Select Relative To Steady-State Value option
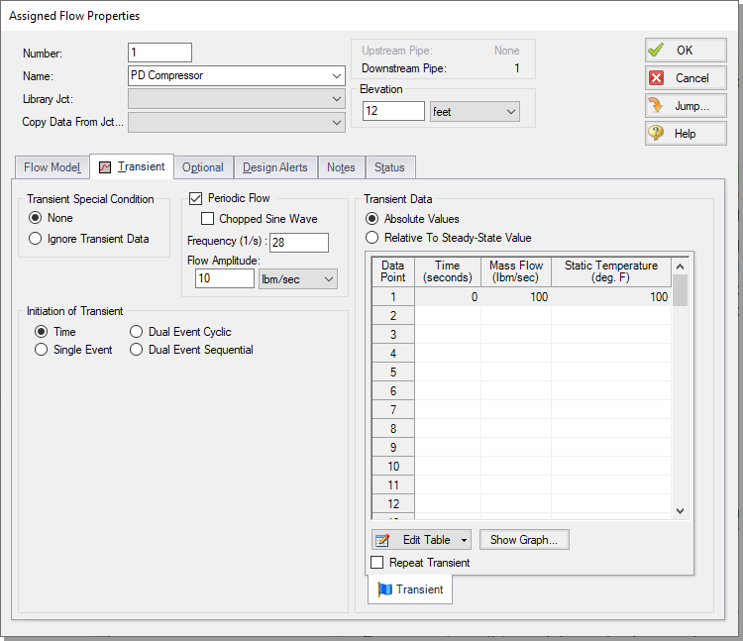This screenshot has width=743, height=641. click(x=371, y=238)
